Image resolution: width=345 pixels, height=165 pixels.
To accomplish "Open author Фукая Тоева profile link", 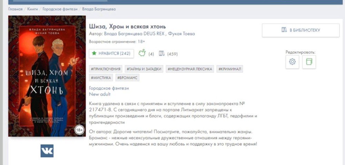I will [x=181, y=34].
